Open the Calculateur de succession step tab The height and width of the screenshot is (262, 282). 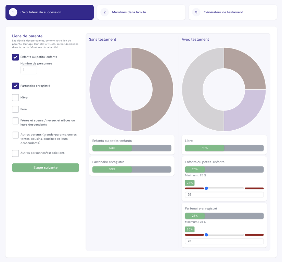point(49,12)
